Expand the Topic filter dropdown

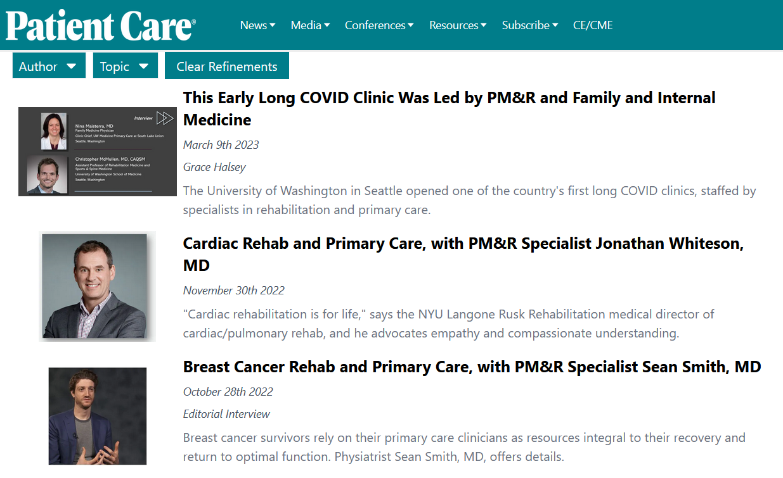(125, 66)
